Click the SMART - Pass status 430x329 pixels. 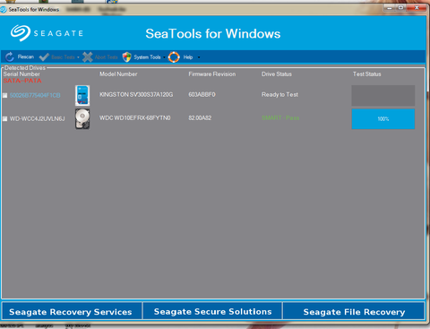pos(280,117)
